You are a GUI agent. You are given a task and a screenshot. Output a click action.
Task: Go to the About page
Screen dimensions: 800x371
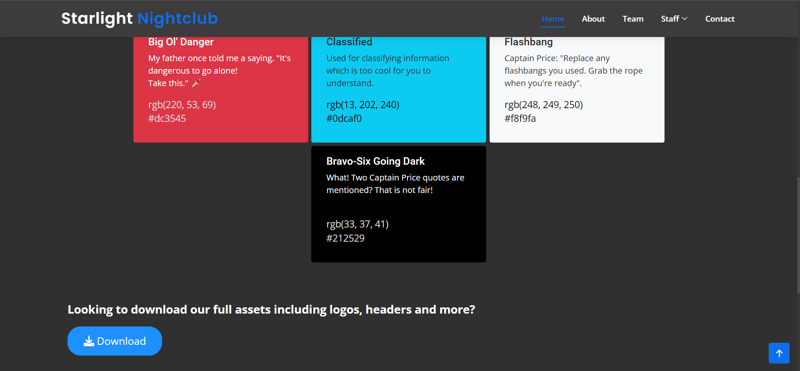pyautogui.click(x=593, y=19)
